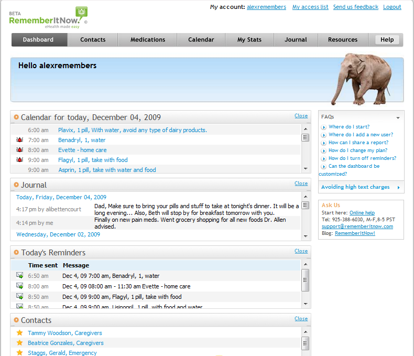Click the orange bullet icon of Journal panel

click(x=16, y=185)
